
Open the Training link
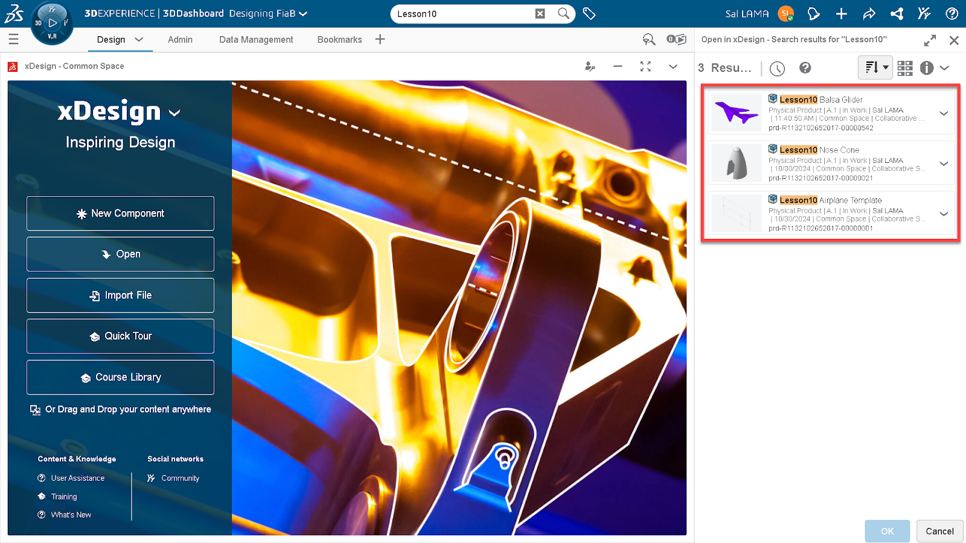64,497
